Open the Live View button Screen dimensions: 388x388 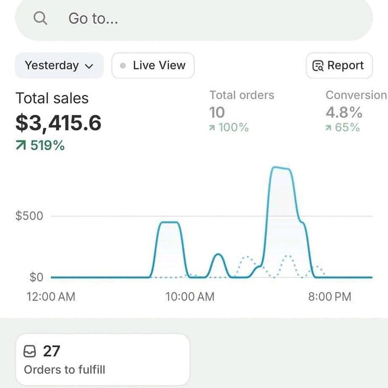(x=153, y=66)
